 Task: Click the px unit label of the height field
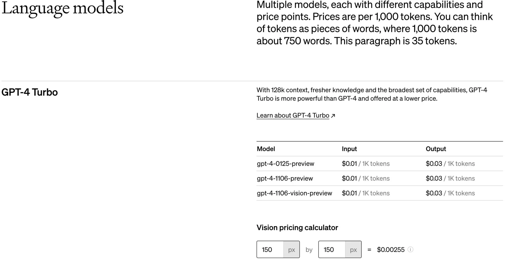353,249
